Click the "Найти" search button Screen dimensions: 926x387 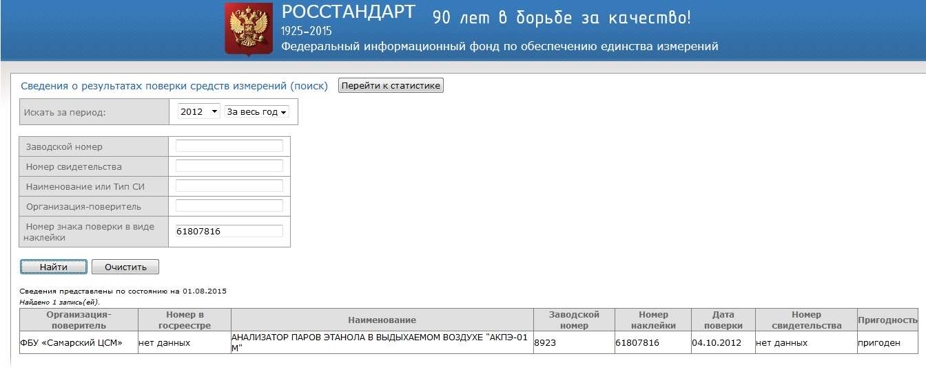tap(54, 267)
